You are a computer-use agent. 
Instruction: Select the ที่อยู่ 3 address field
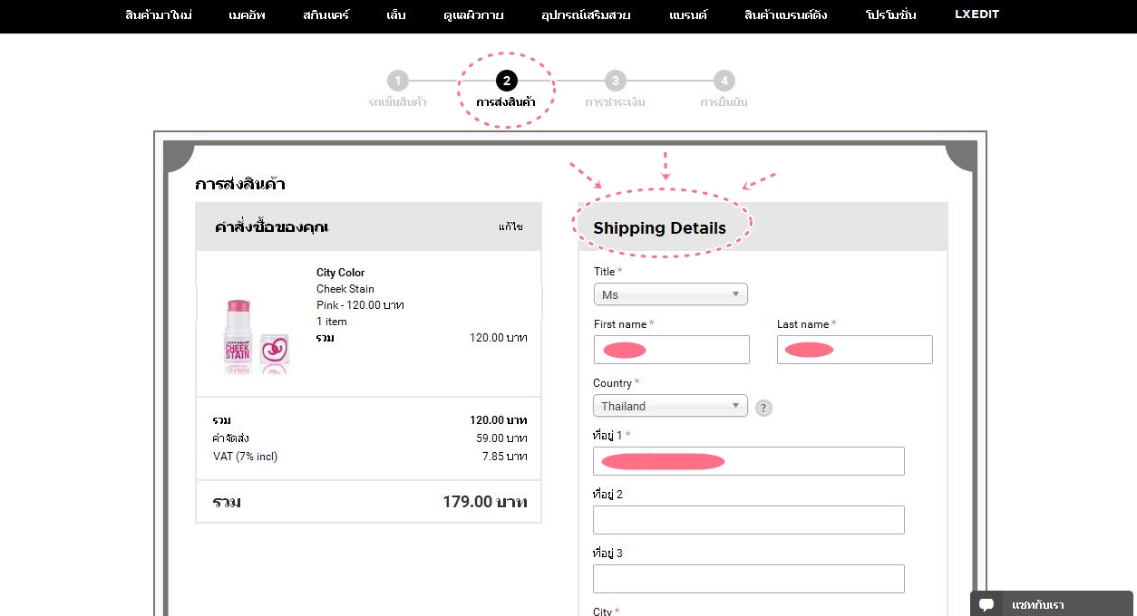click(x=749, y=579)
